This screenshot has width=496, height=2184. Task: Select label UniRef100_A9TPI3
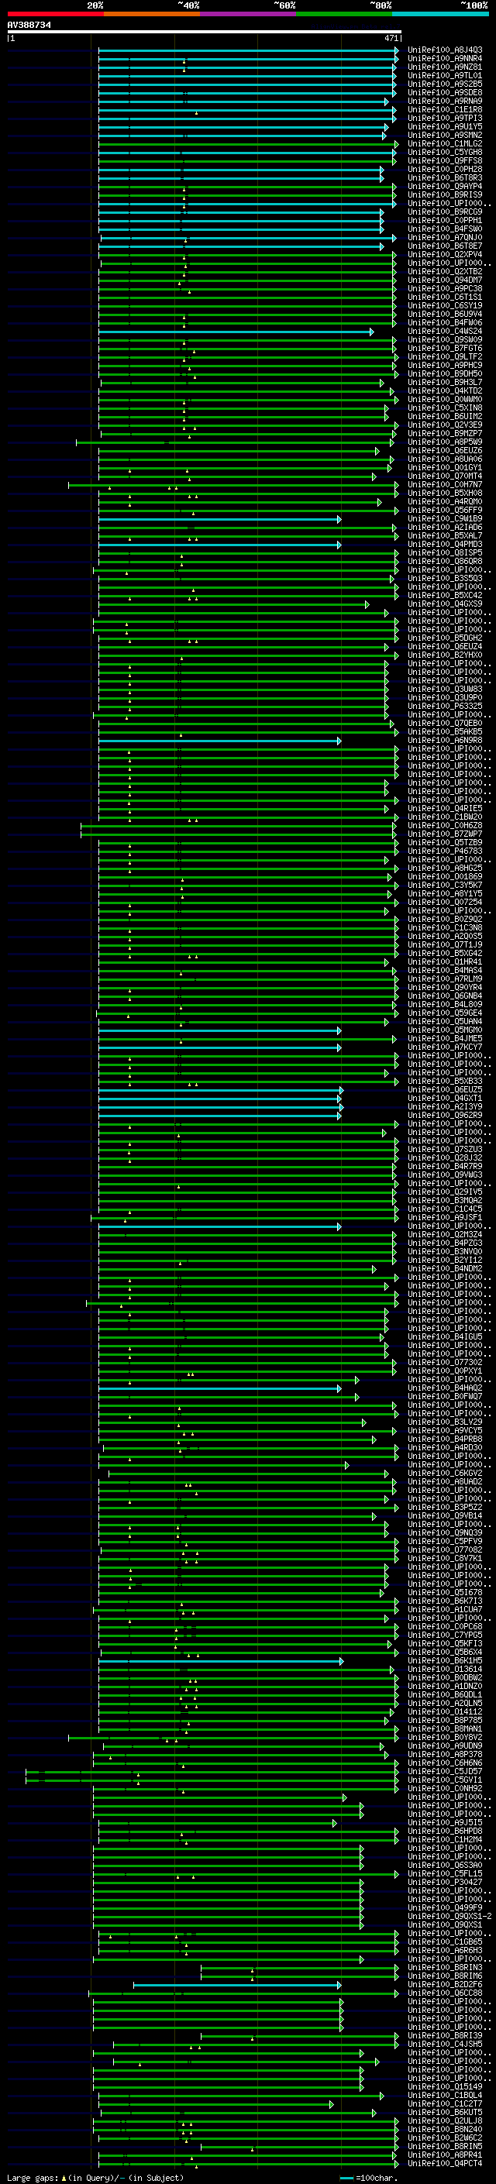(445, 118)
